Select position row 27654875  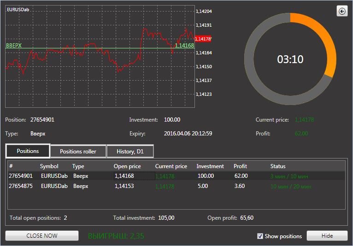pos(176,186)
